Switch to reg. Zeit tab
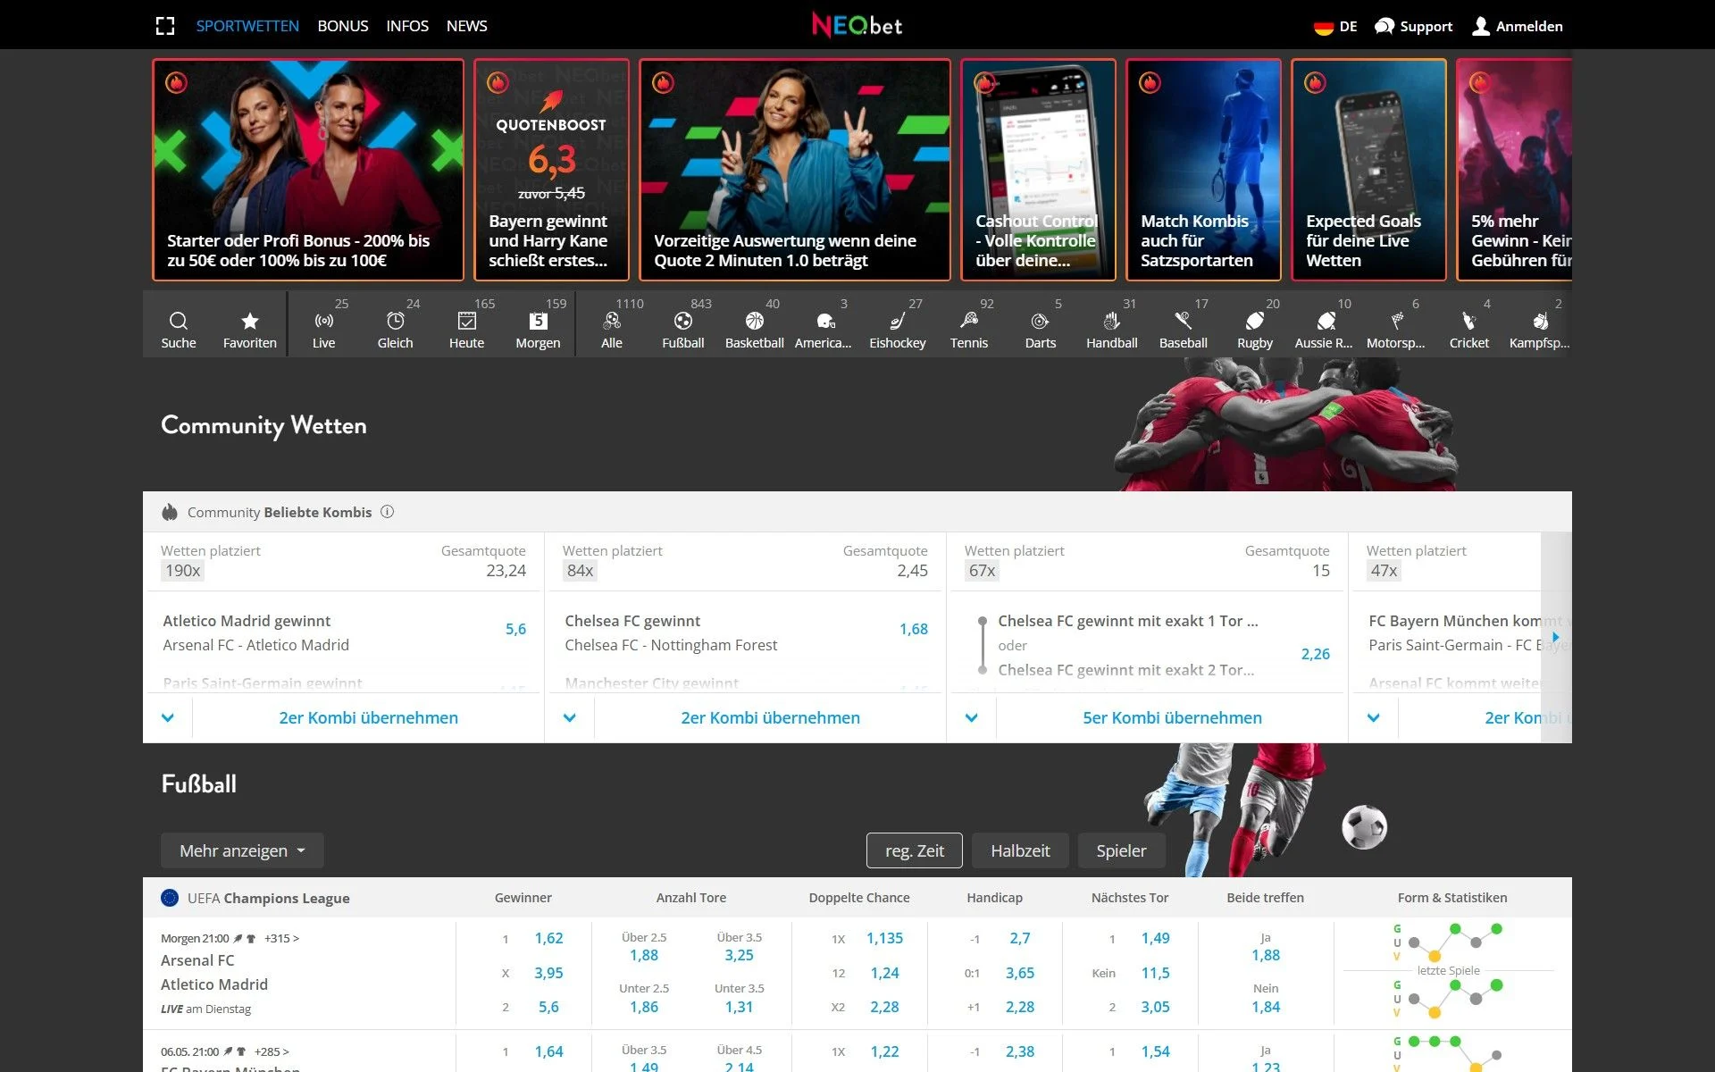Viewport: 1715px width, 1072px height. 915,850
